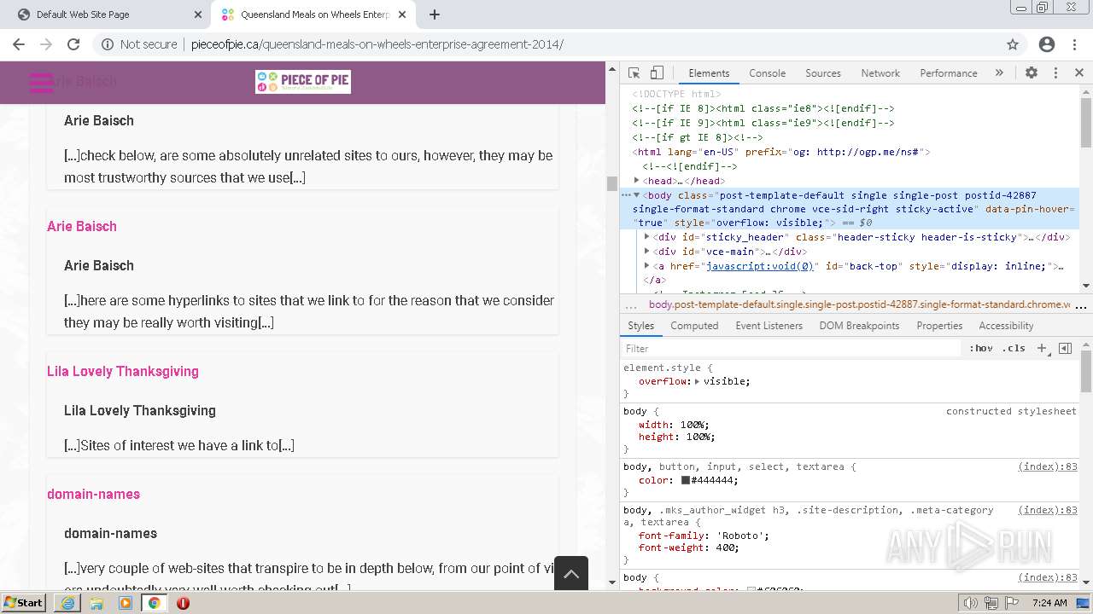The width and height of the screenshot is (1093, 614).
Task: Click the back-to-top arrow button
Action: (x=571, y=573)
